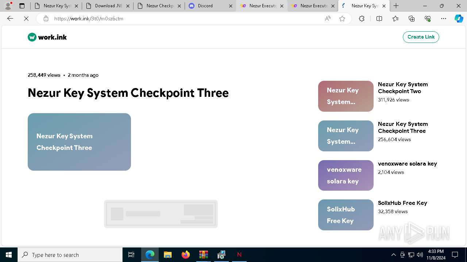
Task: Open the network icon in tray
Action: point(411,255)
